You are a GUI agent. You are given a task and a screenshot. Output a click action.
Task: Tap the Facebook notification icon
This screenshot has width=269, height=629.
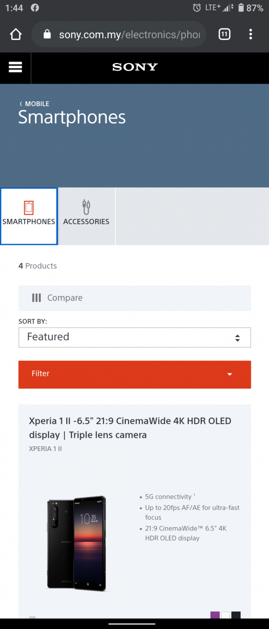point(35,8)
